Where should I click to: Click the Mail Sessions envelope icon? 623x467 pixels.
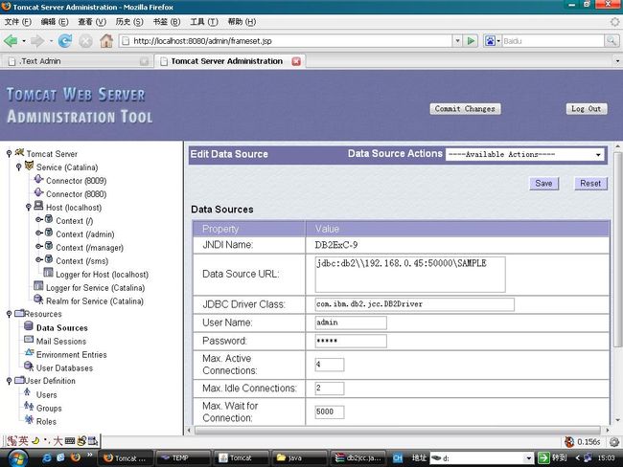[x=29, y=340]
